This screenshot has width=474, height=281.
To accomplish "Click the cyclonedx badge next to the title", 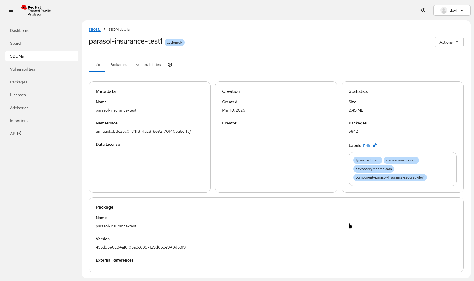I will click(174, 42).
